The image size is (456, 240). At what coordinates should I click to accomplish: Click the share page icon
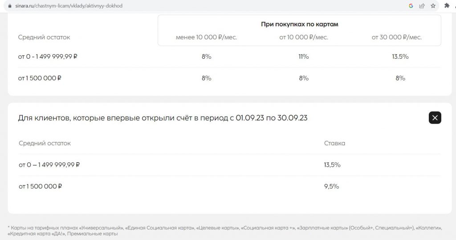tap(422, 6)
